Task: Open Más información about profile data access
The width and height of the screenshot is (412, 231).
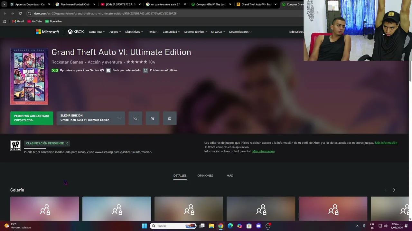Action: 386,143
